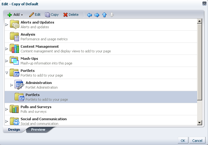
Task: Click the greyed move down arrow icon
Action: coord(112,15)
